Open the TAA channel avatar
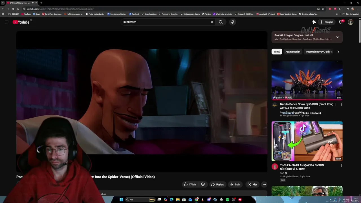The width and height of the screenshot is (361, 203). pos(275,167)
